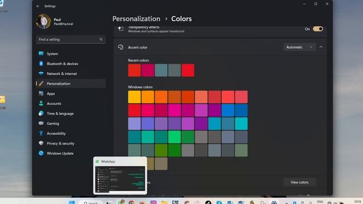363x204 pixels.
Task: Select the yellow gold Windows colors swatch
Action: point(134,97)
